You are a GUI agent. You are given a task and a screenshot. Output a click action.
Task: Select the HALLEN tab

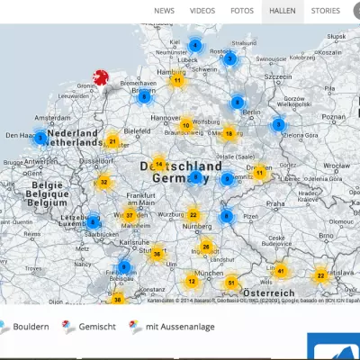pos(283,11)
